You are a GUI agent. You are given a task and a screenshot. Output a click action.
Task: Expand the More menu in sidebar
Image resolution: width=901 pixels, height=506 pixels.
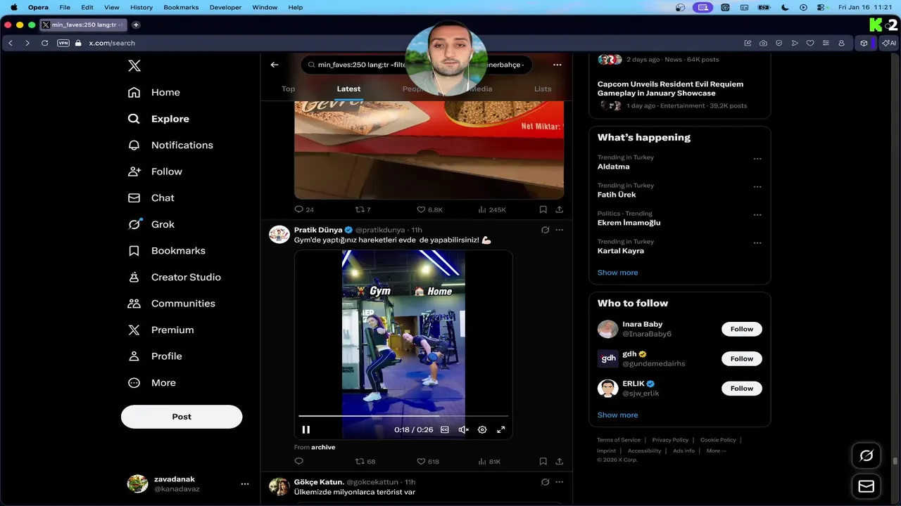tap(152, 383)
